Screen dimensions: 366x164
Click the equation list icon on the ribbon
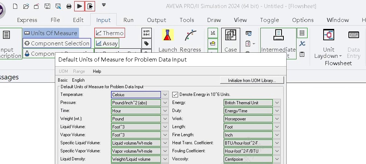pyautogui.click(x=147, y=33)
